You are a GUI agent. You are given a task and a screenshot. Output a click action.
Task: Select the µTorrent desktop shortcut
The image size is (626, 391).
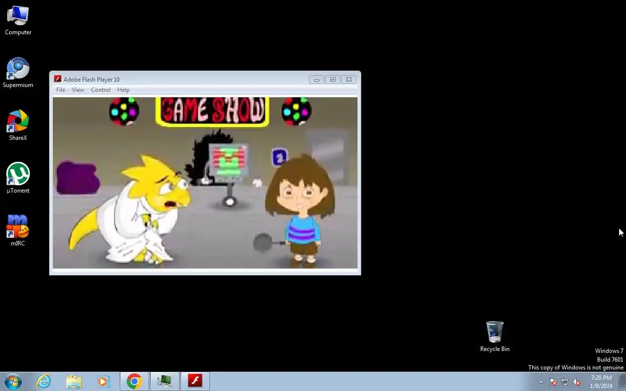pos(18,178)
